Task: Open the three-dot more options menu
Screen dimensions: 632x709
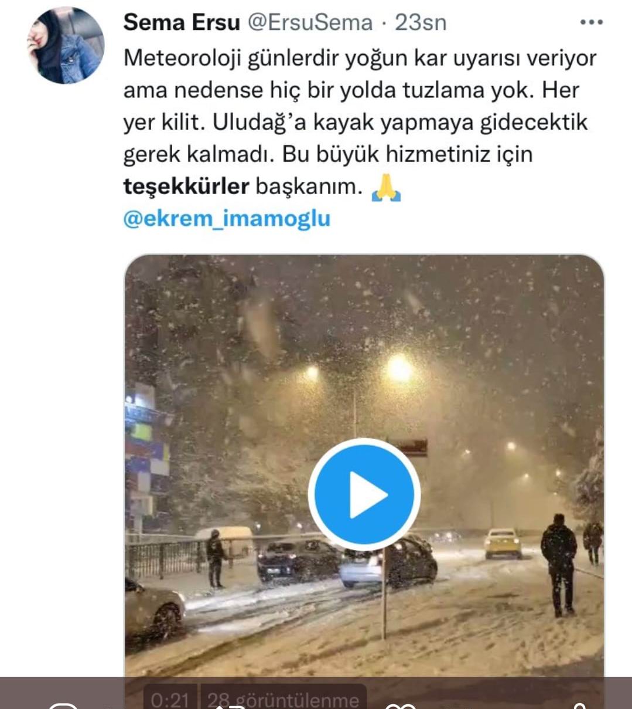Action: coord(591,23)
